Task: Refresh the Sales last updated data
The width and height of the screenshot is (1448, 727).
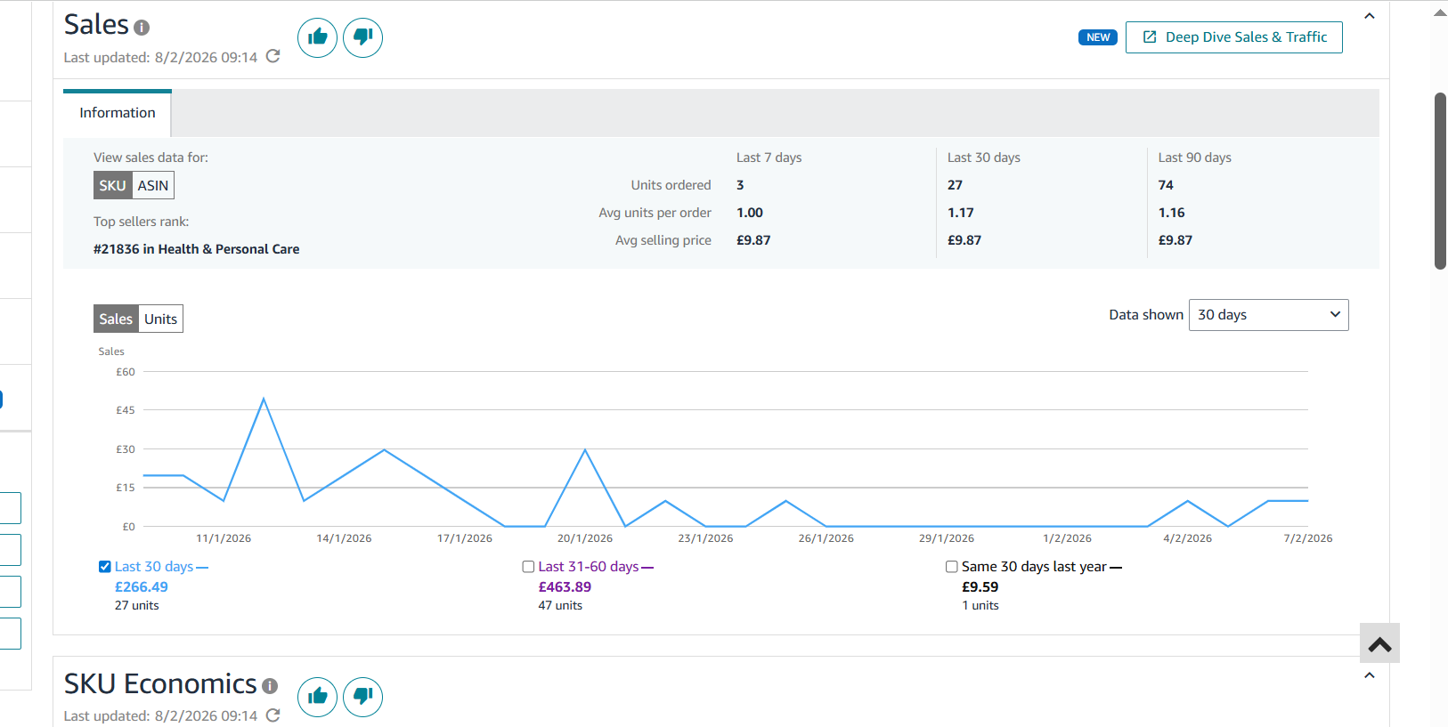Action: pos(273,56)
